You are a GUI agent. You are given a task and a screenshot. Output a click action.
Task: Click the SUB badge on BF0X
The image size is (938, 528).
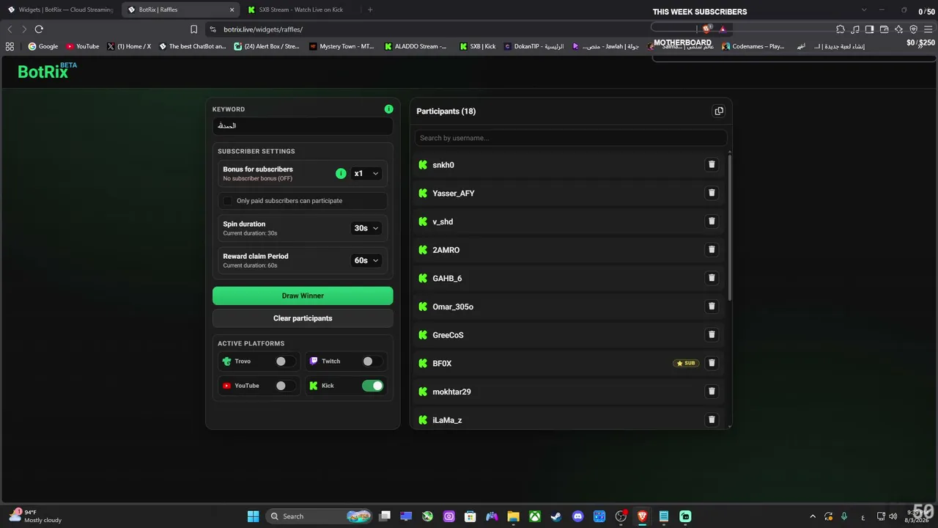(687, 363)
